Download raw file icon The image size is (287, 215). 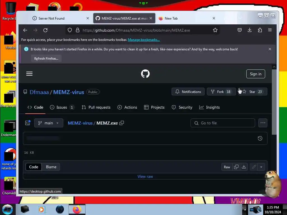click(244, 167)
